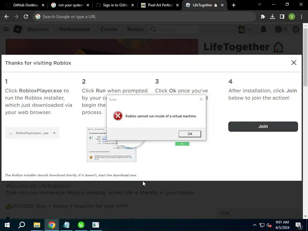Open the network status tray icon

262,225
